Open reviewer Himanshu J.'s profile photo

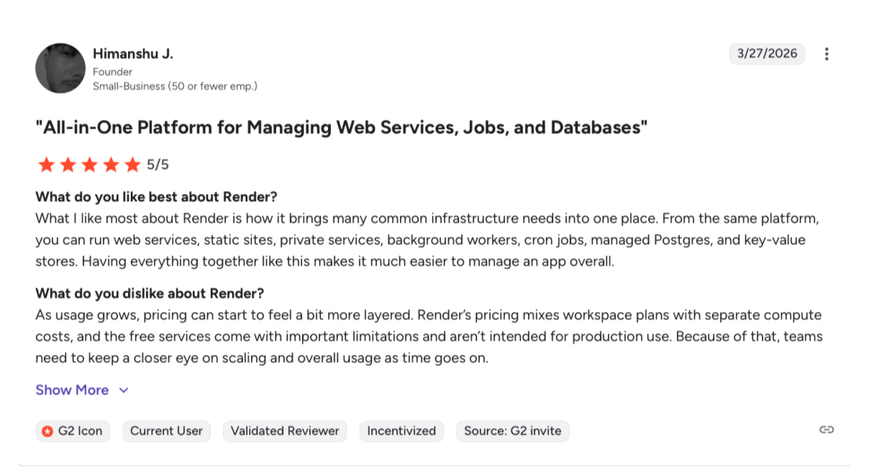pyautogui.click(x=60, y=68)
